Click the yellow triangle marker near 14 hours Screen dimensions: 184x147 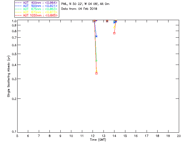(115, 26)
